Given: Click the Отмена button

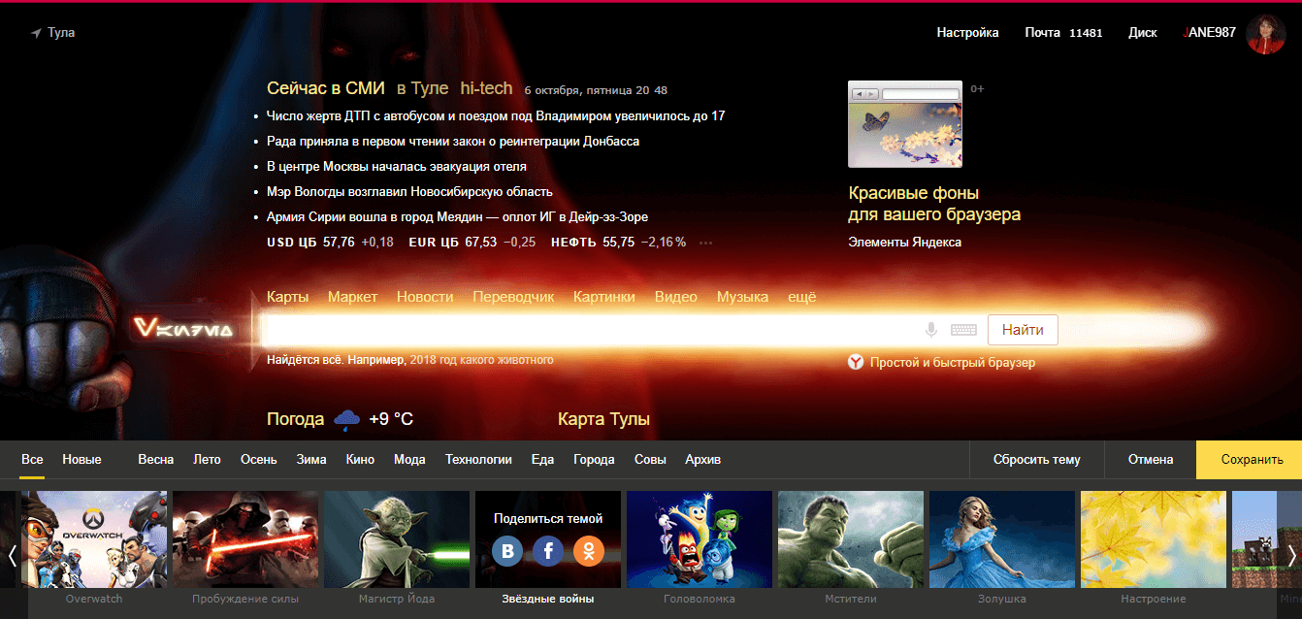Looking at the screenshot, I should 1151,460.
